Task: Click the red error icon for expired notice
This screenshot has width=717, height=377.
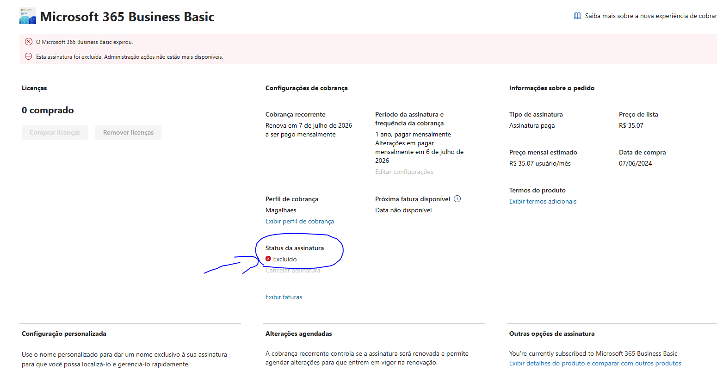Action: pos(29,42)
